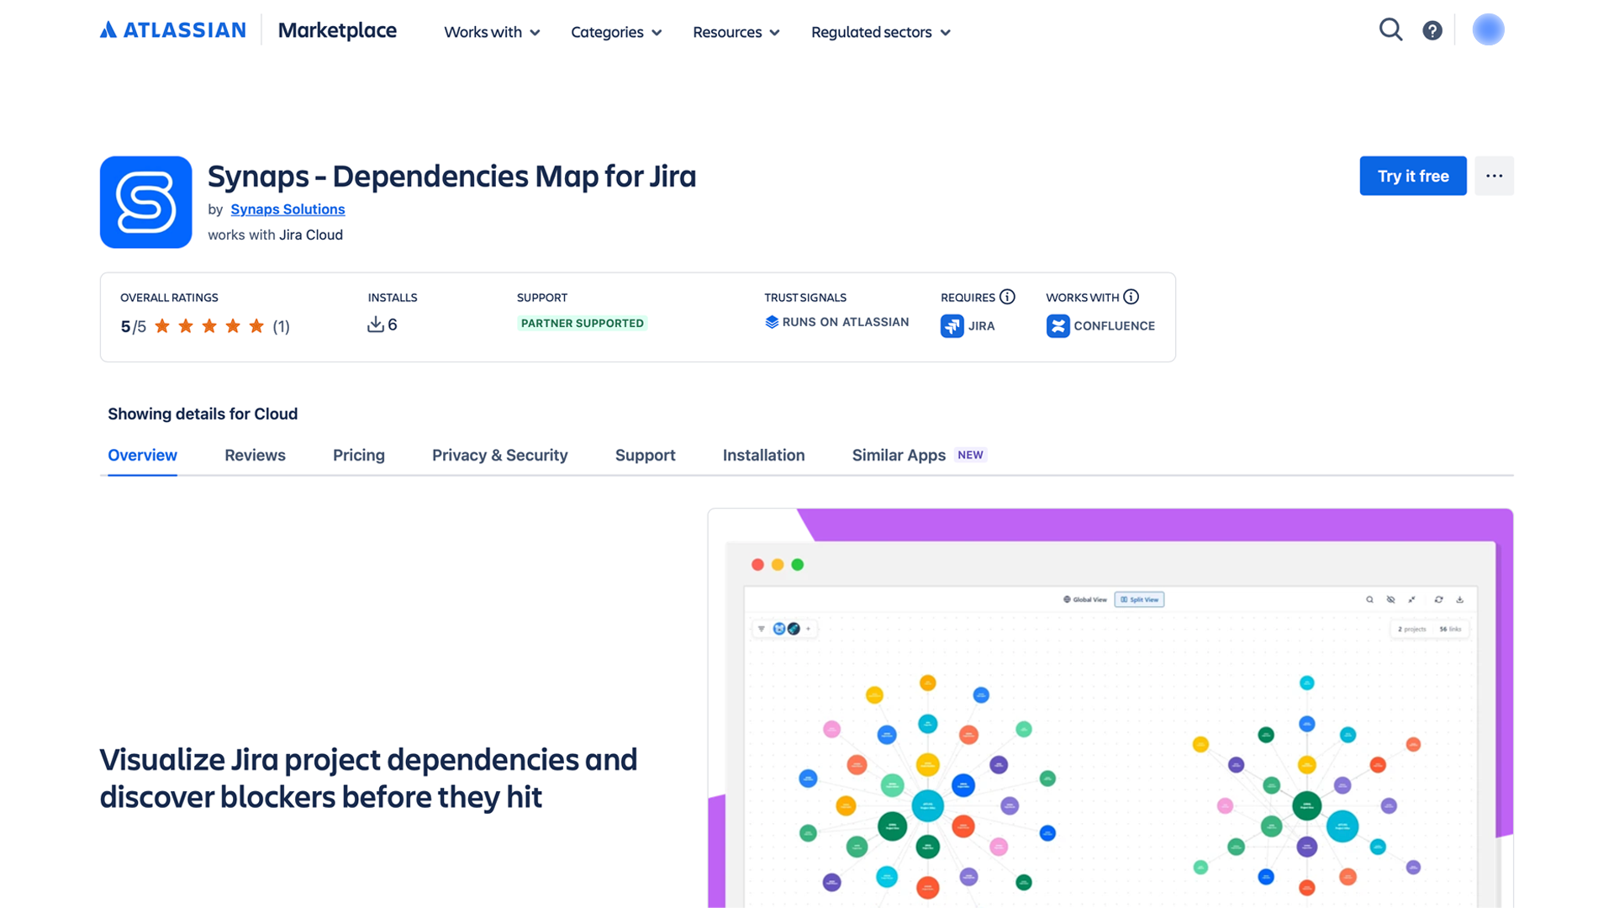Open the Similar Apps tab
The height and width of the screenshot is (908, 1614).
click(x=899, y=455)
